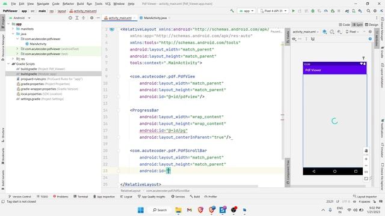This screenshot has height=216, width=385.
Task: Click the blue info icon in design toolbar
Action: pyautogui.click(x=370, y=38)
